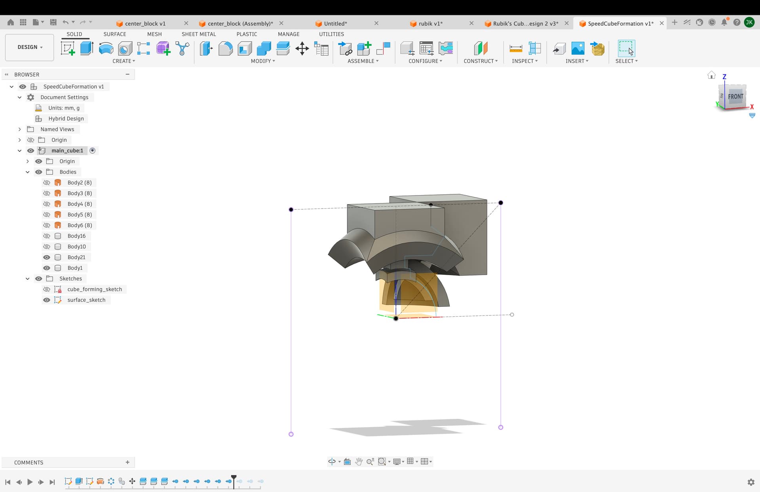Screen dimensions: 760x492
Task: Switch to the SURFACE tab
Action: [115, 34]
